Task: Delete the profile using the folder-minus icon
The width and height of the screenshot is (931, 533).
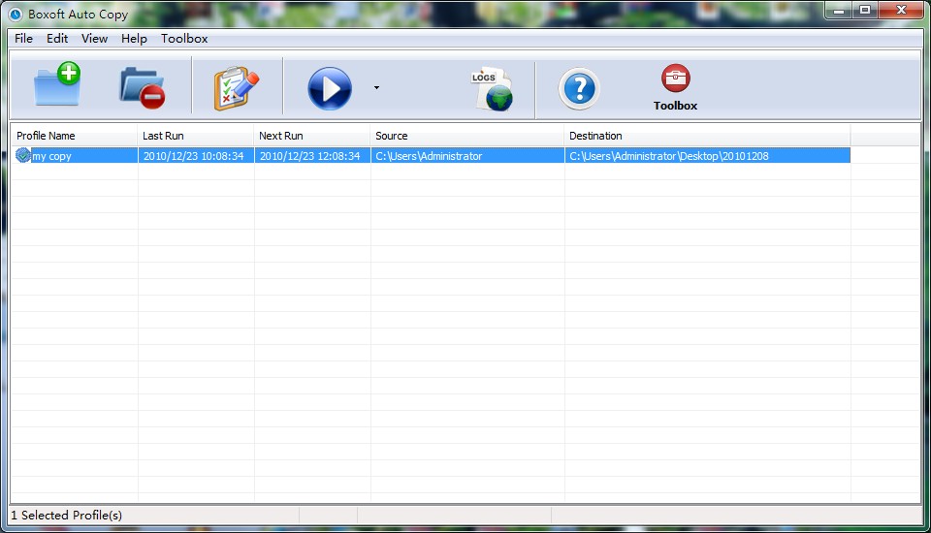Action: point(143,88)
